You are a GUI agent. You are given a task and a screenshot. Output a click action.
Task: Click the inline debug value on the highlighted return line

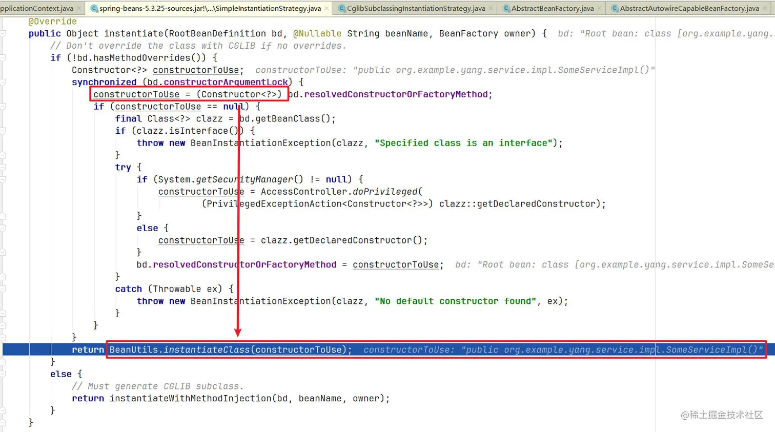(563, 350)
